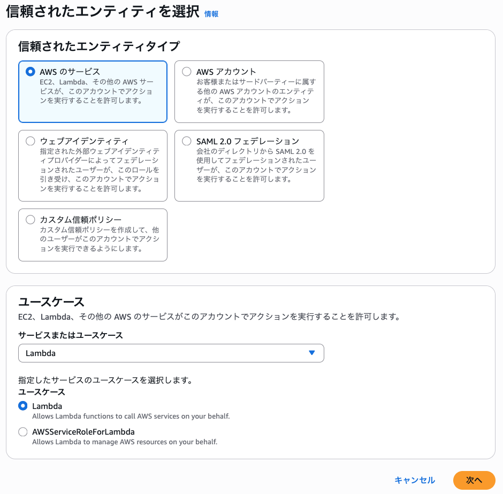Click the dropdown arrow on the service selector
Image resolution: width=503 pixels, height=494 pixels.
pos(313,353)
